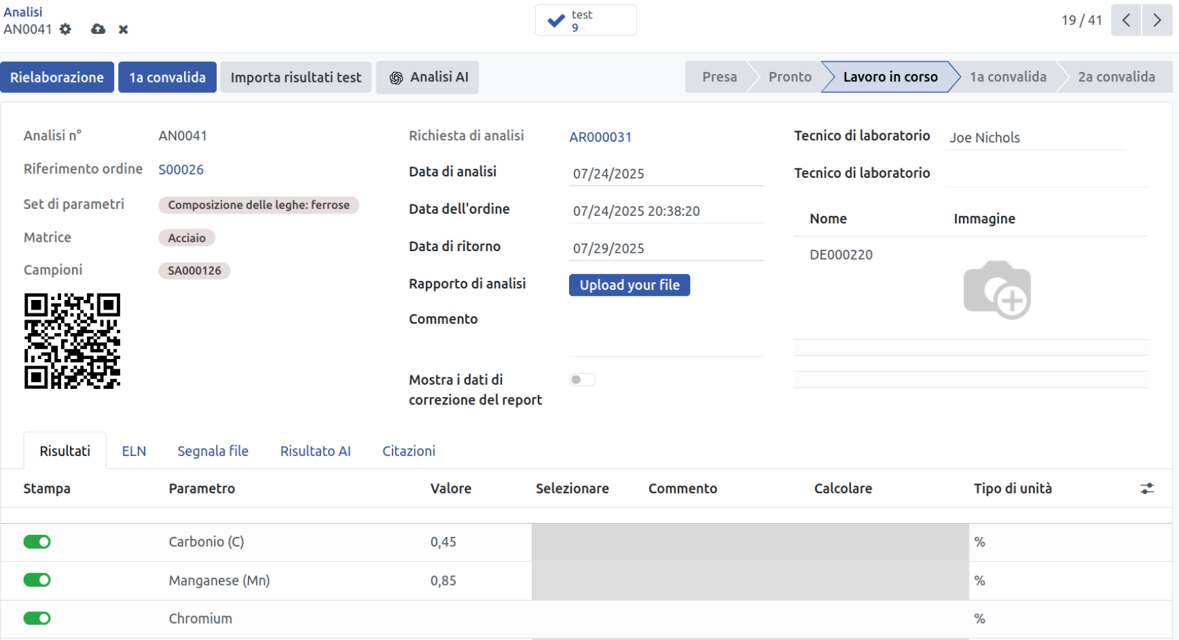
Task: Disable print toggle for Manganese (Mn)
Action: (37, 580)
